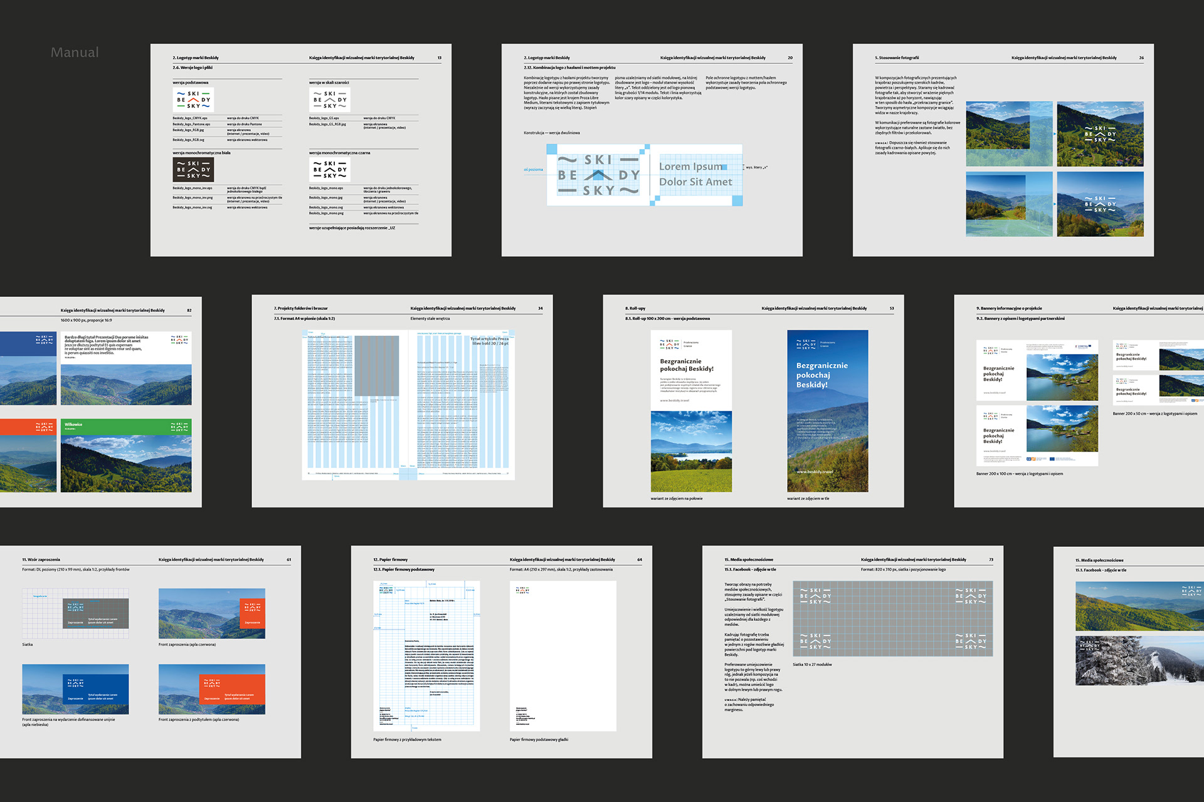Click the "Lorem Ipsum Dolor Sit Amet" motto sample
The width and height of the screenshot is (1204, 802).
(695, 174)
